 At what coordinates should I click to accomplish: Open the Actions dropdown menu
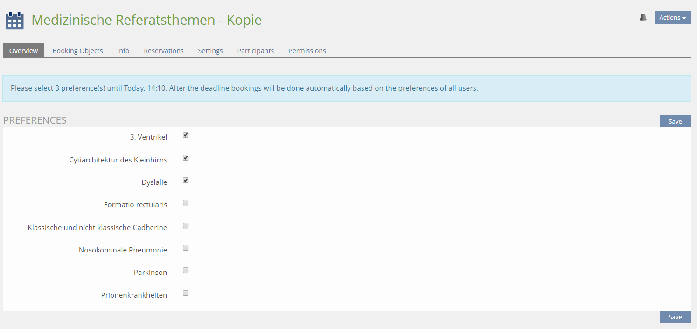point(672,18)
